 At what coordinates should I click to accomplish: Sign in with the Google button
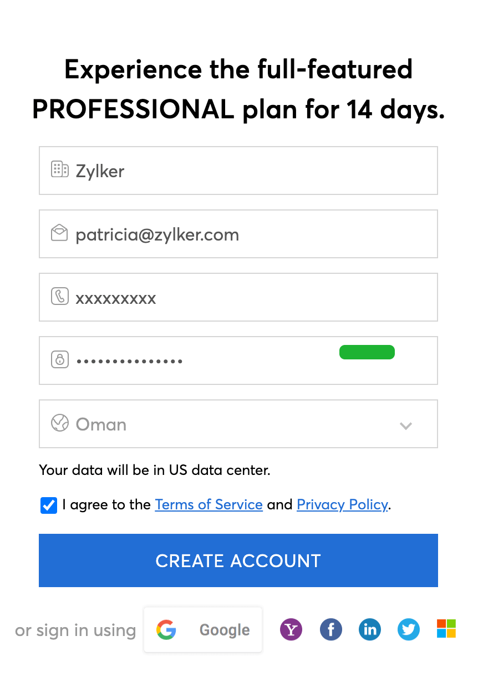click(x=203, y=630)
